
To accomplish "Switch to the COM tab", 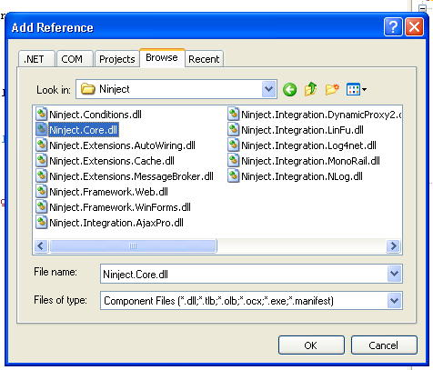I will pos(75,59).
